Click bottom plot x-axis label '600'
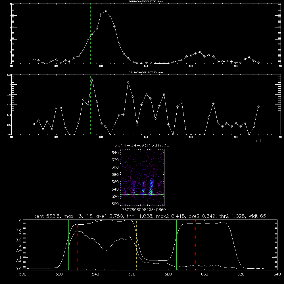284x284 pixels. tap(205, 274)
